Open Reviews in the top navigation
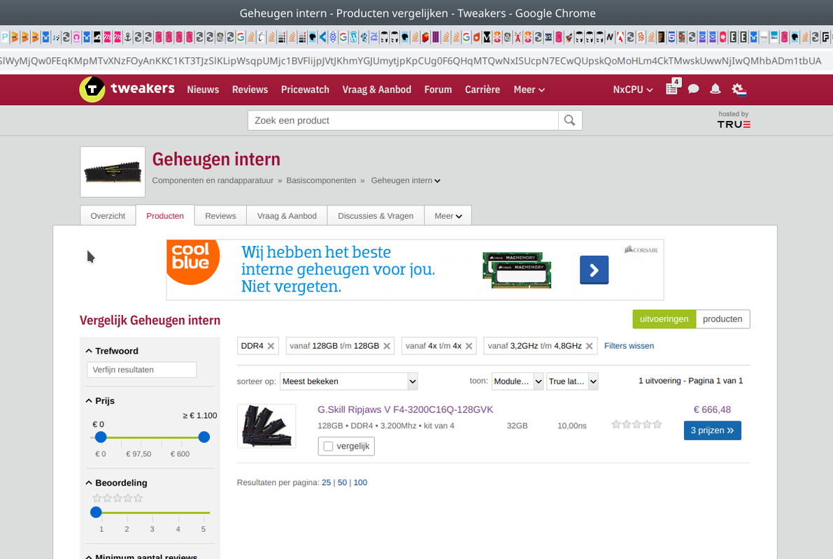The width and height of the screenshot is (833, 559). pyautogui.click(x=250, y=89)
